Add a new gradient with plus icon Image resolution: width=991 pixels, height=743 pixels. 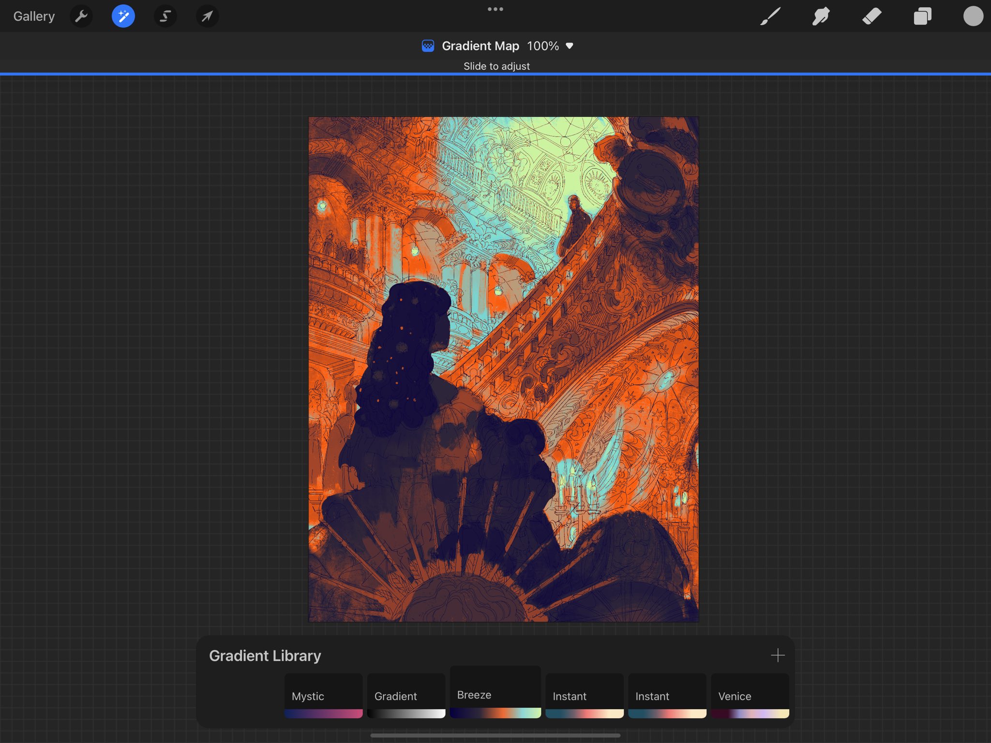[x=778, y=655]
